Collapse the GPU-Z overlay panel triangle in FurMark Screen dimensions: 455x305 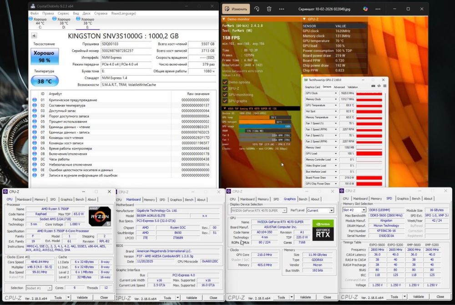click(304, 19)
